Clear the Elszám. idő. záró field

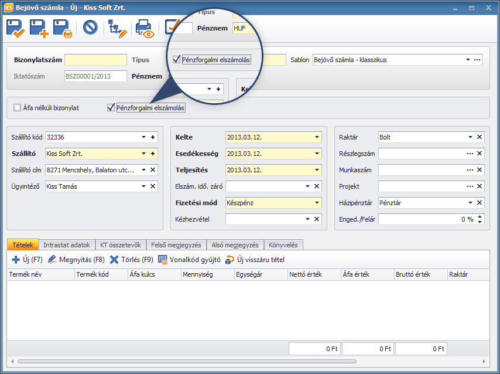pos(317,186)
